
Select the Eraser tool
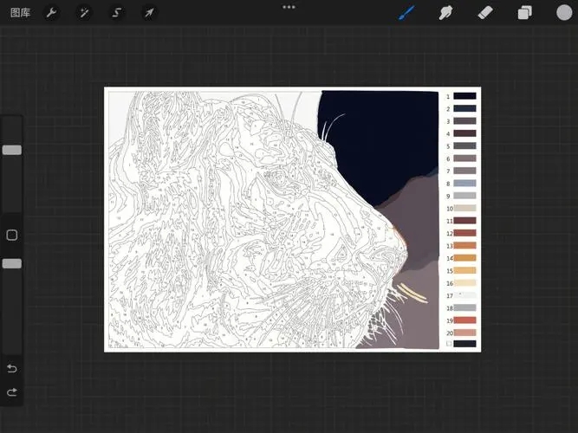(485, 12)
